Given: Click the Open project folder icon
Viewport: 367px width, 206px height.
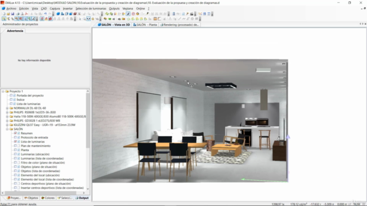Looking at the screenshot, I should [9, 14].
